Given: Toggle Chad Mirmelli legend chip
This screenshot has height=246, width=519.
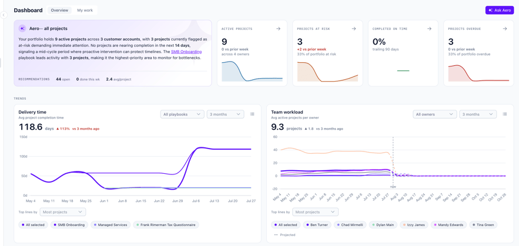Looking at the screenshot, I should [x=349, y=225].
